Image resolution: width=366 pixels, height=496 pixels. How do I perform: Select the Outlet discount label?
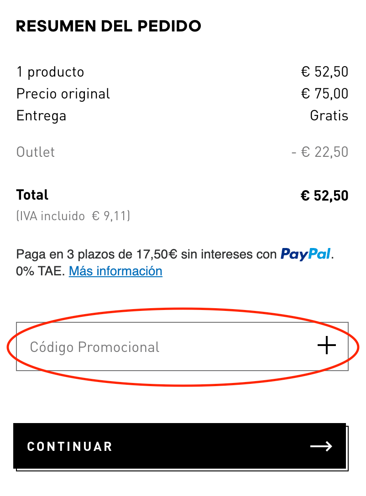[x=36, y=152]
